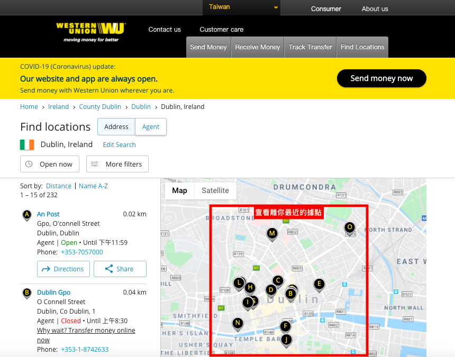The image size is (455, 357).
Task: Open the An Post location link
Action: tap(48, 214)
